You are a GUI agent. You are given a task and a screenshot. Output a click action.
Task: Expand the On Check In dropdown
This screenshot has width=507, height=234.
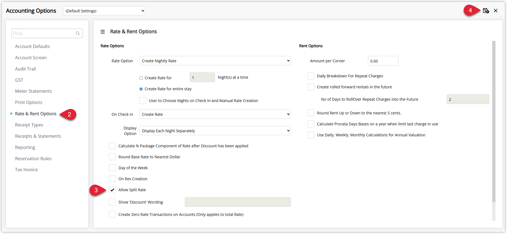pos(215,114)
